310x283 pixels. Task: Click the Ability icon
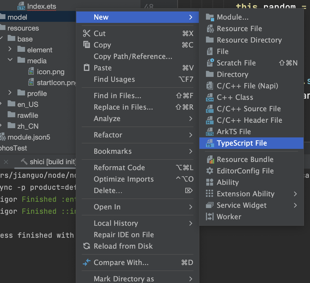tap(210, 182)
